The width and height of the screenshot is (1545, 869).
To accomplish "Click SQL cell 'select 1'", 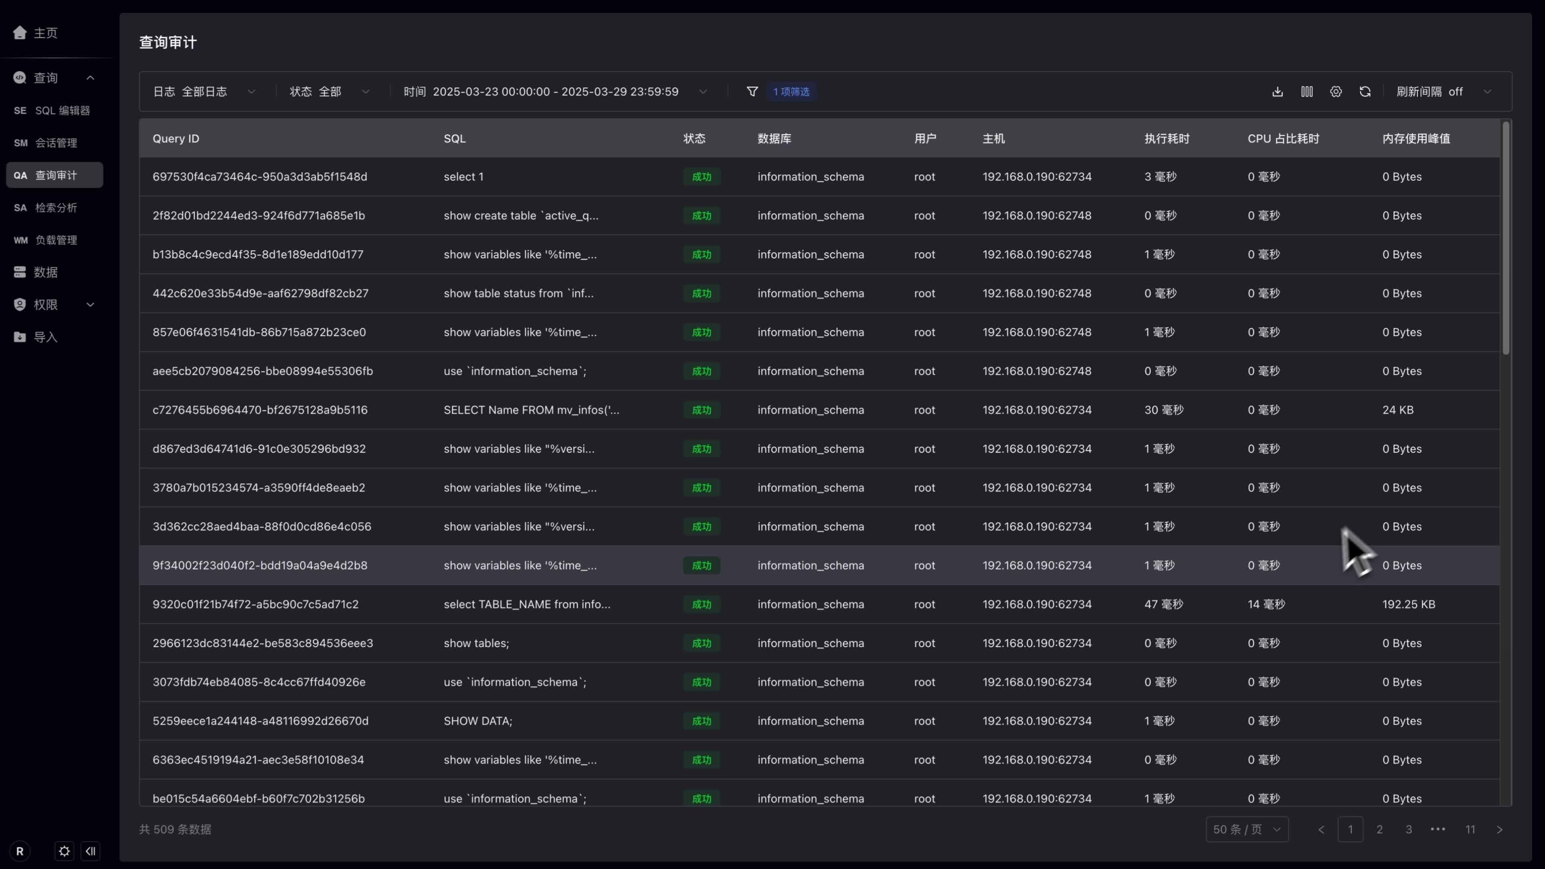I will pos(463,177).
